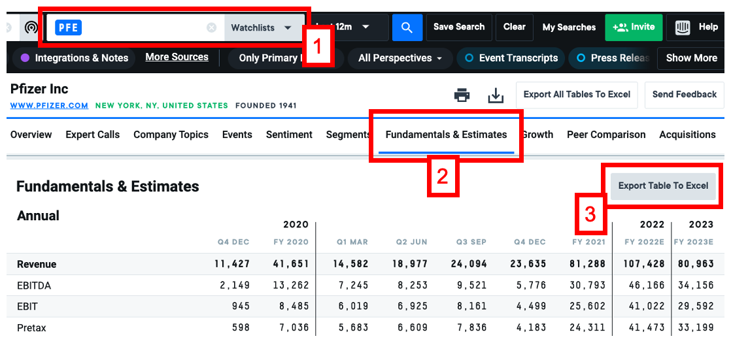The image size is (731, 347).
Task: Click the green Invite button
Action: (634, 27)
